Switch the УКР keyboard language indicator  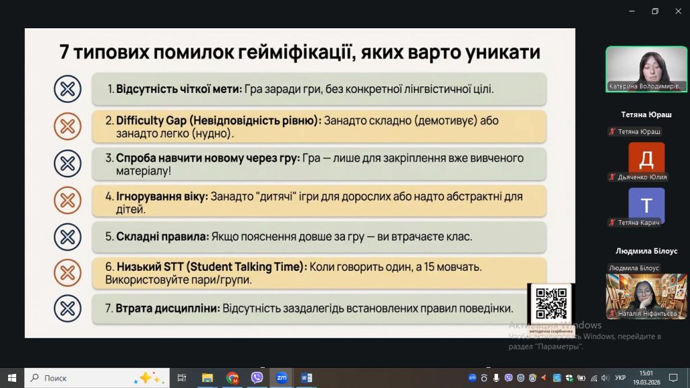621,378
